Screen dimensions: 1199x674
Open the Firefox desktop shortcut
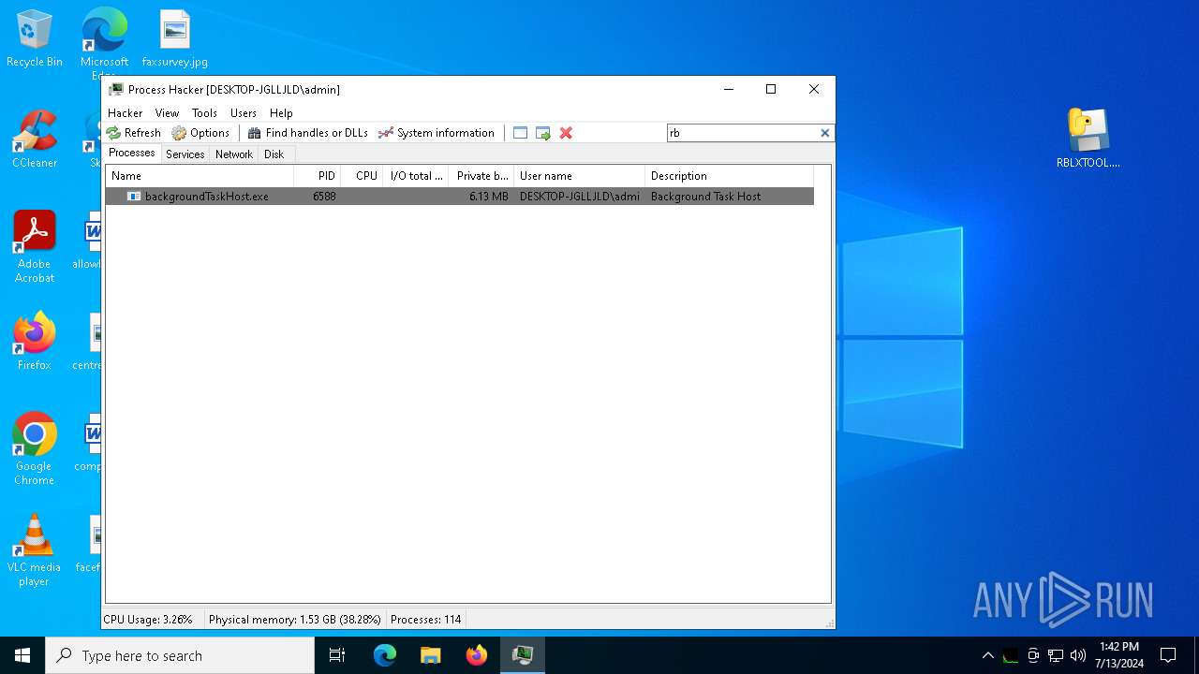click(35, 342)
